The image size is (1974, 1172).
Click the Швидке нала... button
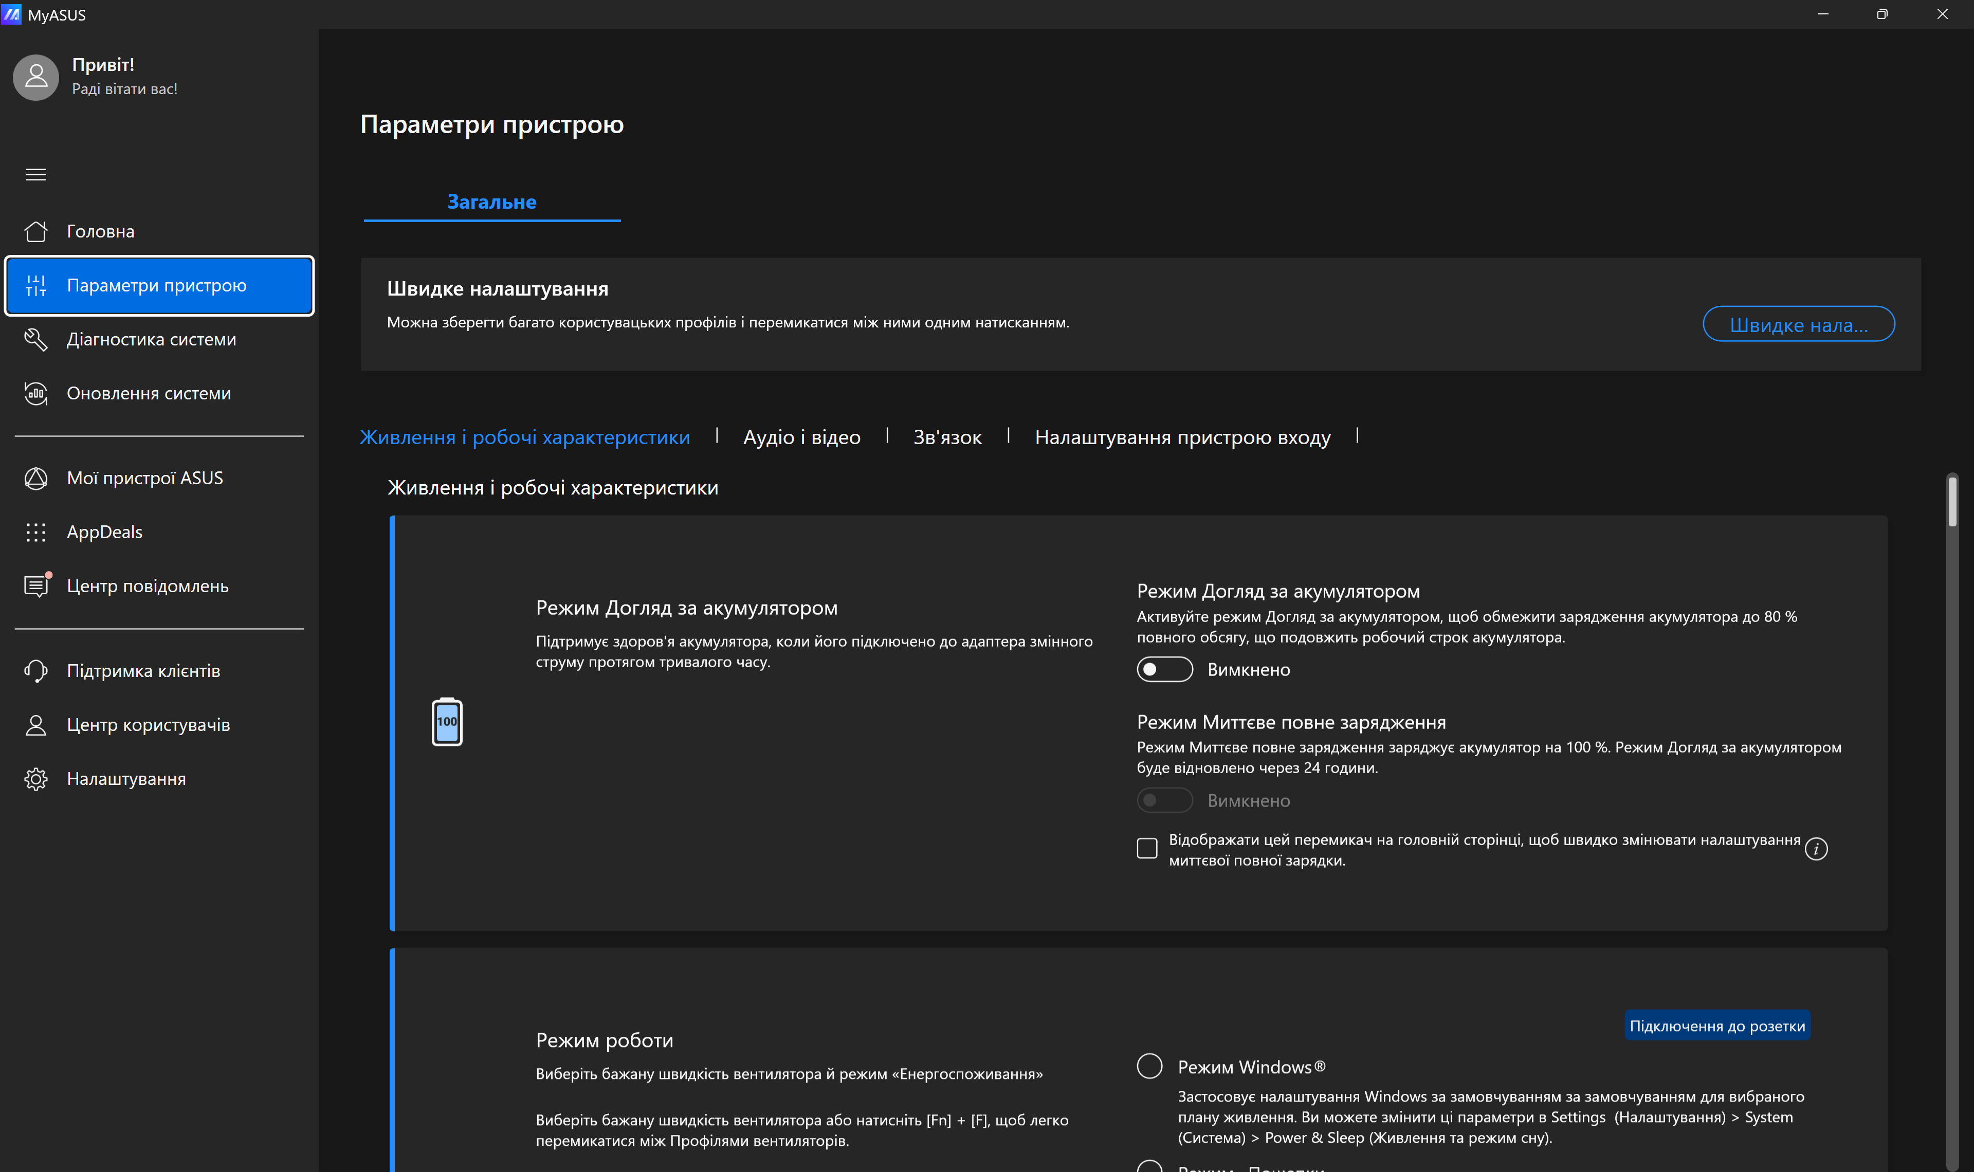[1798, 324]
